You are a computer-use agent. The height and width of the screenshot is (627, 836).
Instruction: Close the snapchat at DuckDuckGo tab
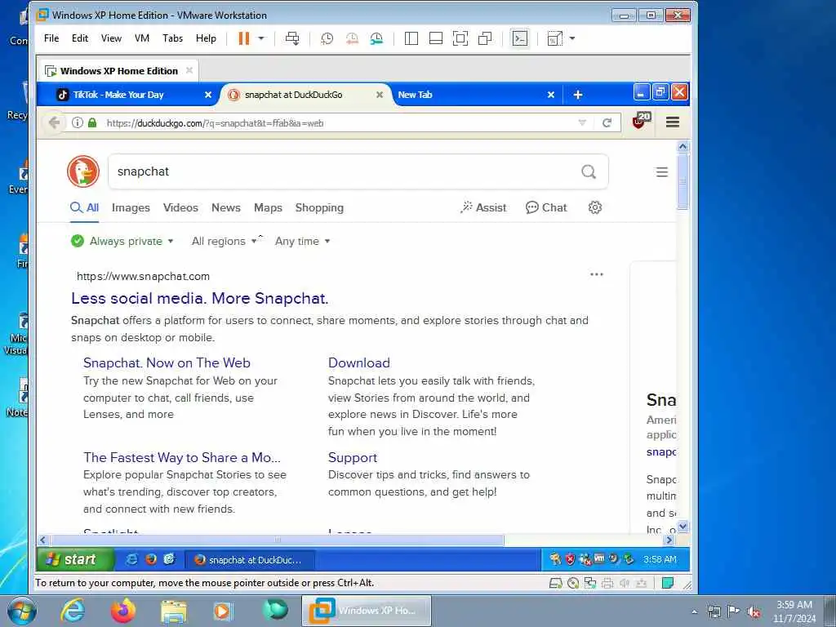(x=380, y=95)
